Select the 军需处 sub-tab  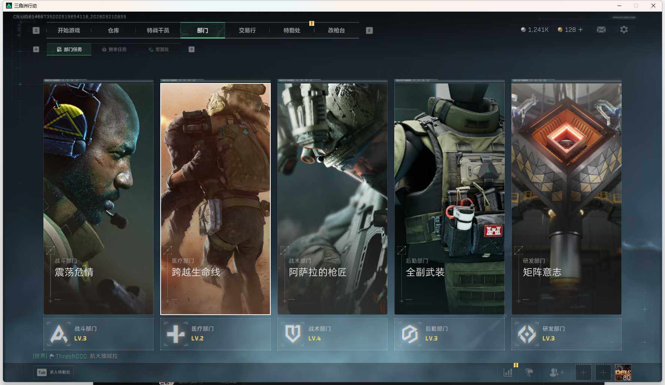159,49
